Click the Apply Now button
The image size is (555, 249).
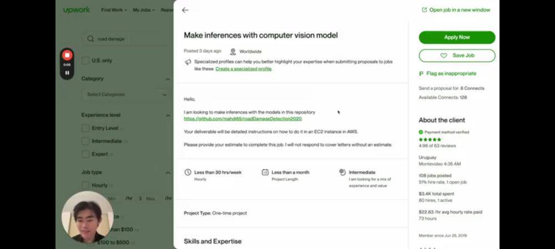click(457, 38)
